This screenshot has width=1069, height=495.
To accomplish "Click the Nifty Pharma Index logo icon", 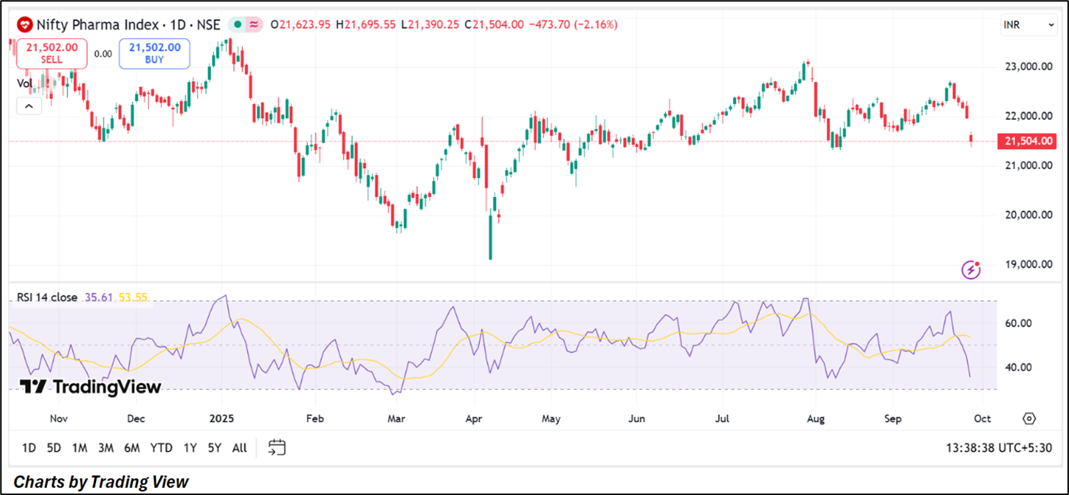I will (x=25, y=24).
